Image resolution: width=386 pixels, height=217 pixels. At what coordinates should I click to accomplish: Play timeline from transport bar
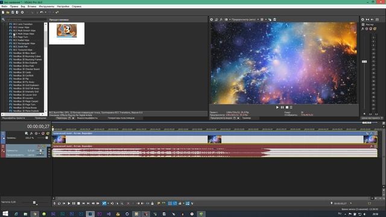69,203
